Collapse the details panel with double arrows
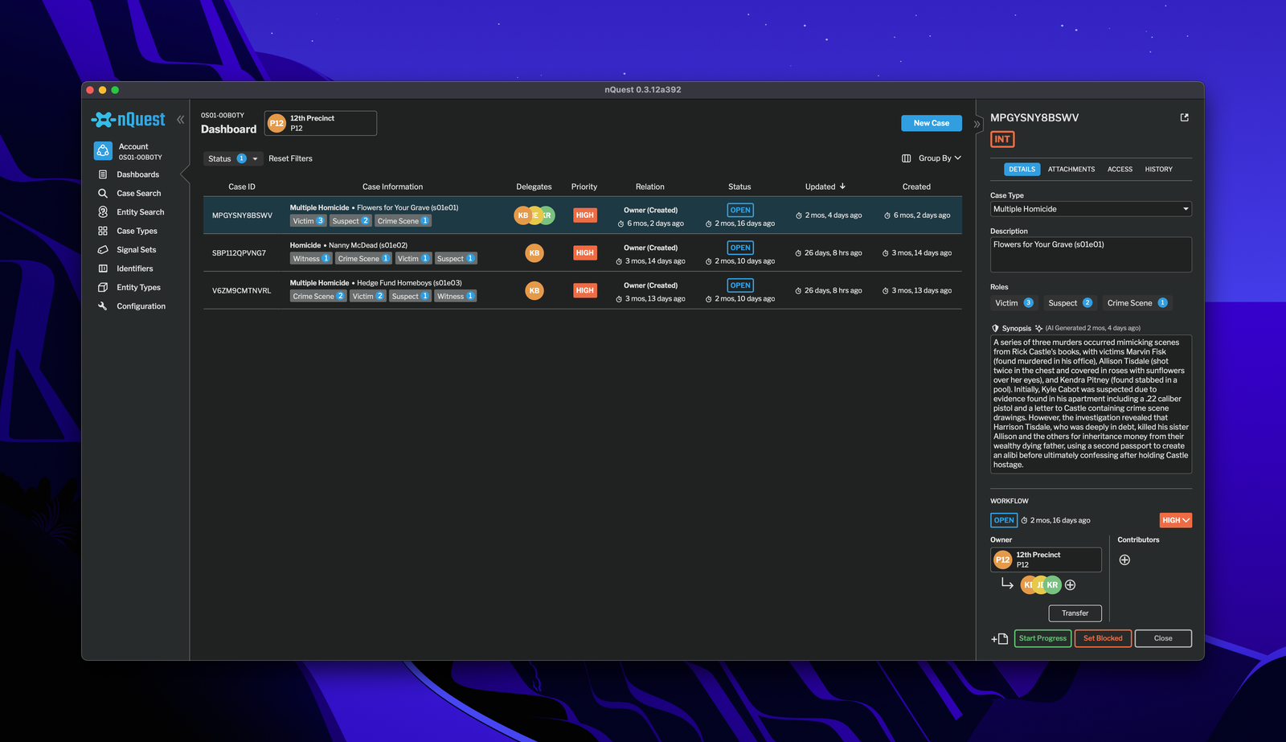This screenshot has width=1286, height=742. [x=977, y=124]
